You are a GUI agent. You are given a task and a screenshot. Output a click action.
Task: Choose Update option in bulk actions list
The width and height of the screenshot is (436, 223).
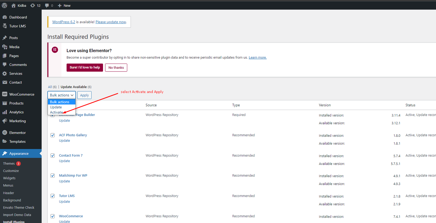(56, 107)
